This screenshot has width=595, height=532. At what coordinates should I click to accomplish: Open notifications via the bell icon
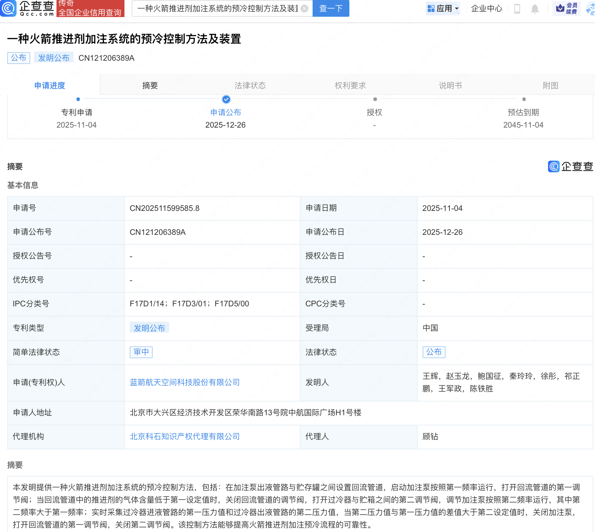click(535, 9)
